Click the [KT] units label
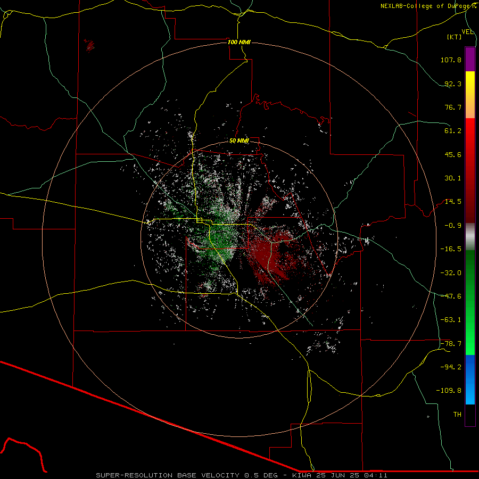 coord(455,37)
